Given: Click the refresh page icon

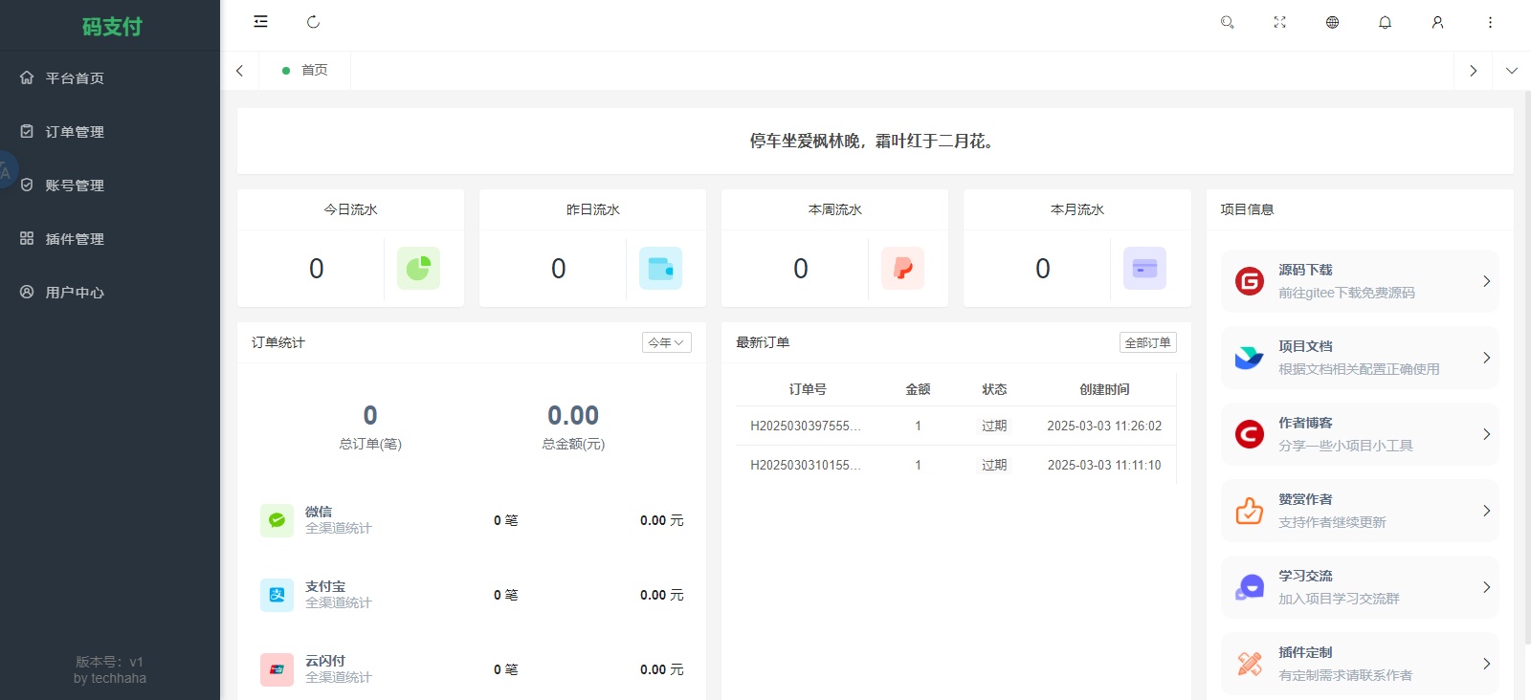Looking at the screenshot, I should point(313,22).
